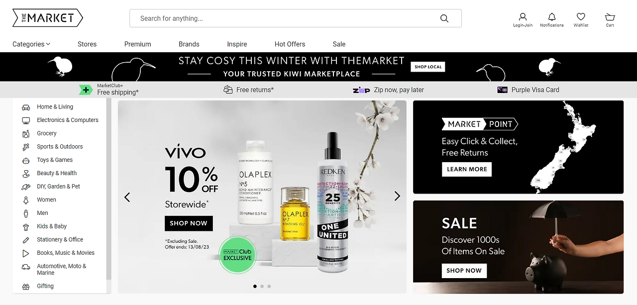Open the Brands menu item

189,44
